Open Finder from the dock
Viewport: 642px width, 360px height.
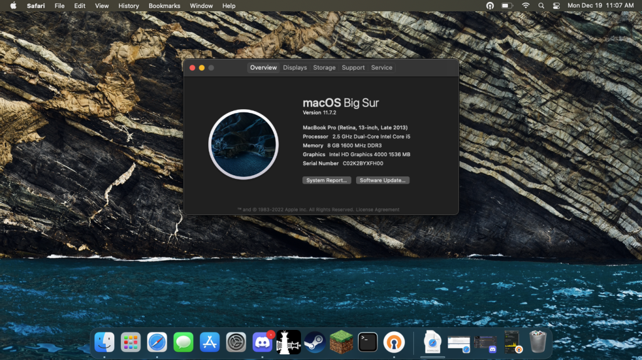tap(104, 342)
